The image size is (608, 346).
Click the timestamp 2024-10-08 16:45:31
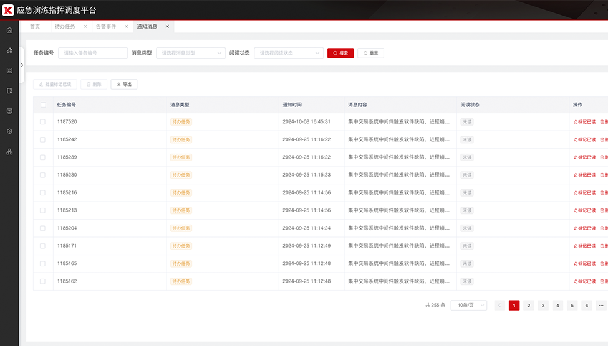306,121
